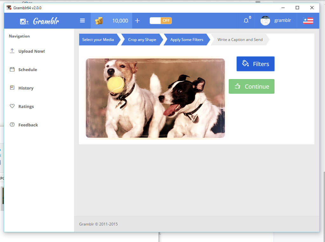This screenshot has height=242, width=325.
Task: Go to History in sidebar
Action: pos(26,88)
